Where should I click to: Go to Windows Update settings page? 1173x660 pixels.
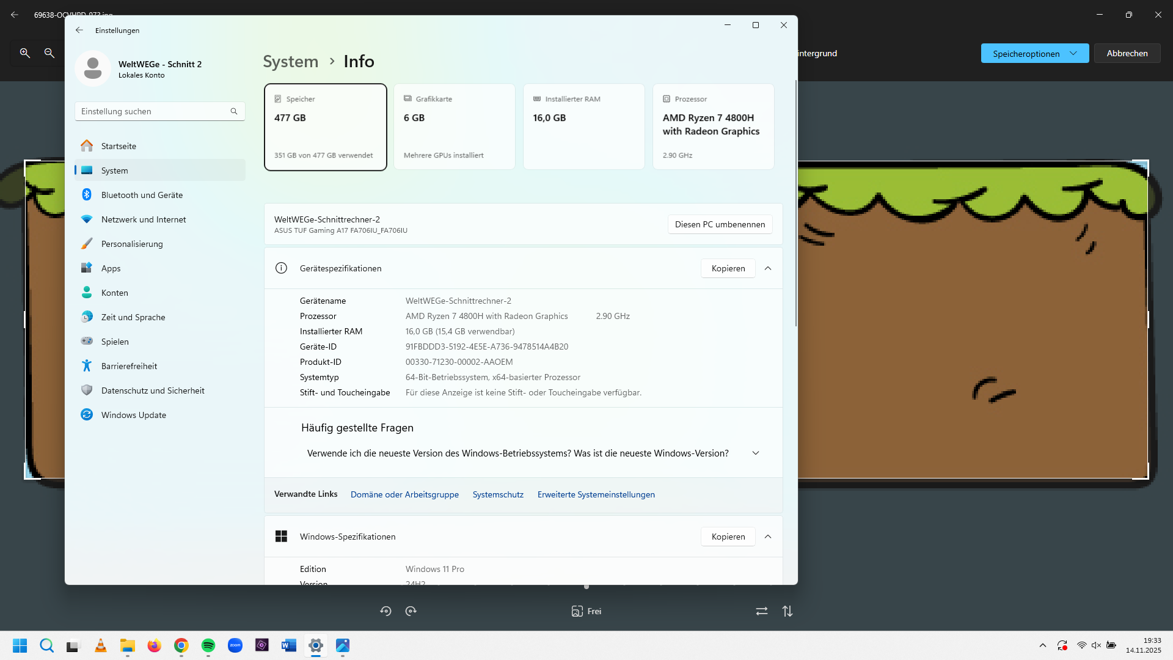(x=133, y=415)
